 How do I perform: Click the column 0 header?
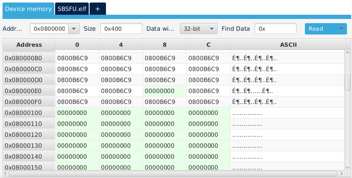pyautogui.click(x=77, y=45)
